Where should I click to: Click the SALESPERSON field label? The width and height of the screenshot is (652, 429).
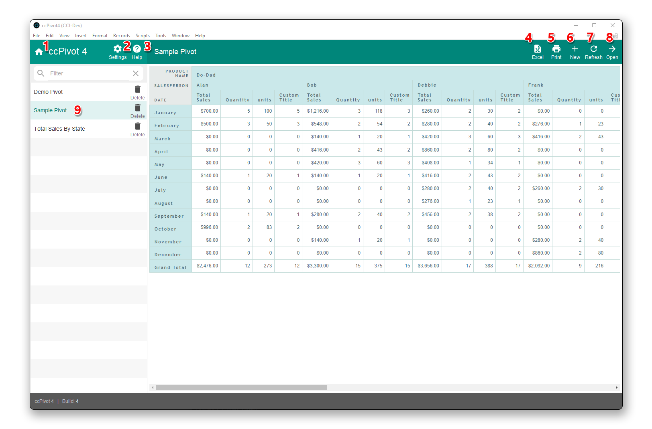[x=171, y=86]
